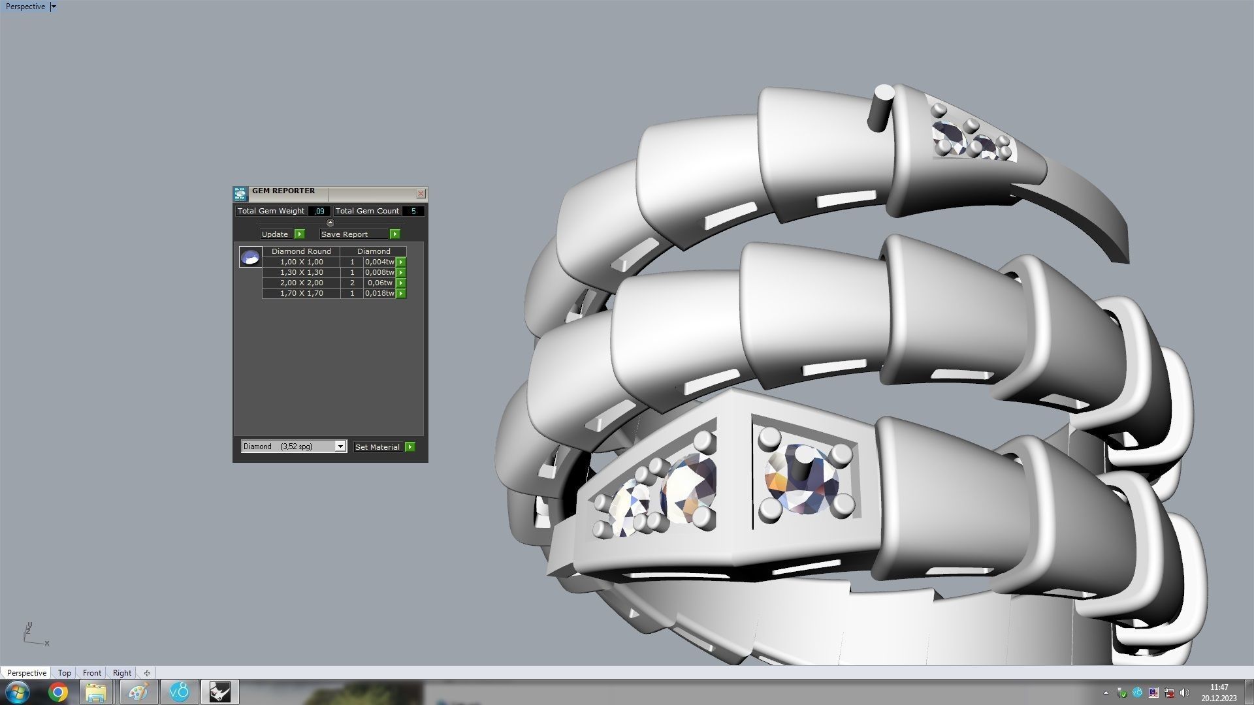Click the 0,06tw weight cell
Screen dimensions: 1254x705
[x=379, y=283]
